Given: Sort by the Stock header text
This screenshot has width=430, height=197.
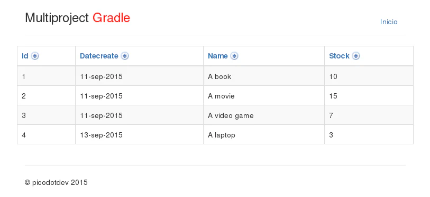Looking at the screenshot, I should pos(339,56).
